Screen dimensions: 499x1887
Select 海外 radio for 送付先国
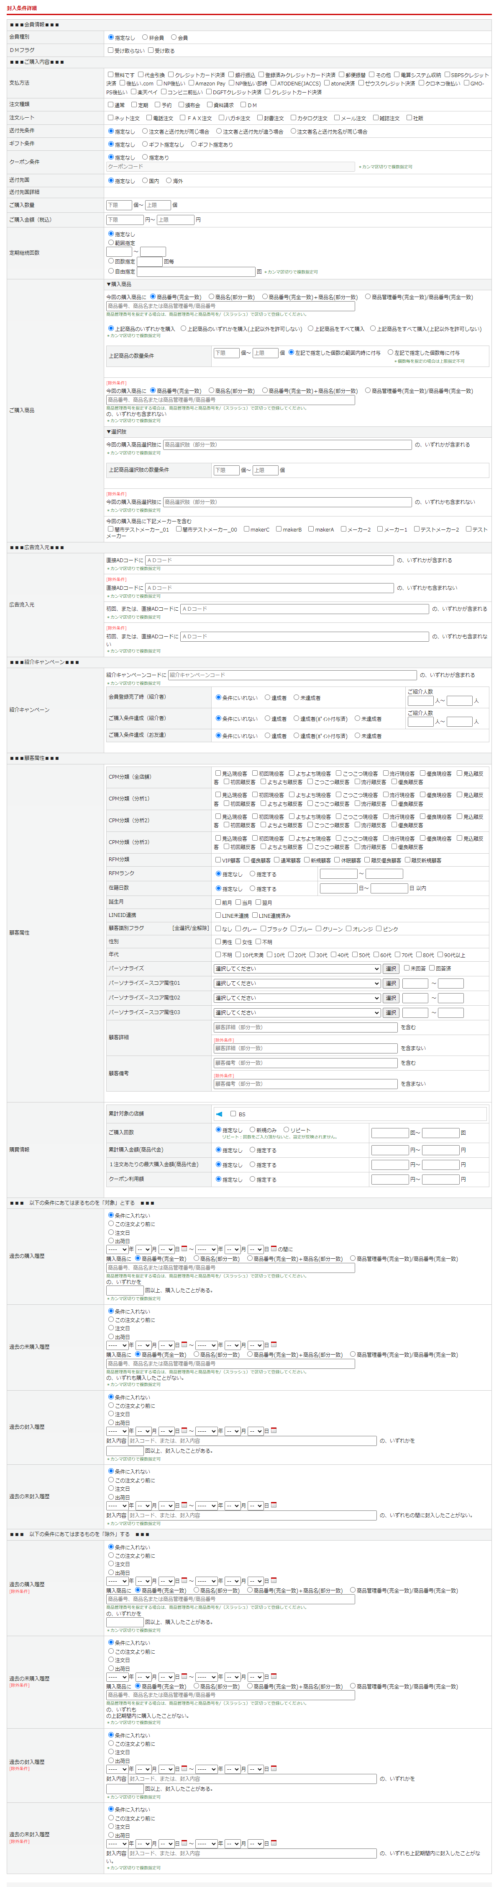(169, 180)
